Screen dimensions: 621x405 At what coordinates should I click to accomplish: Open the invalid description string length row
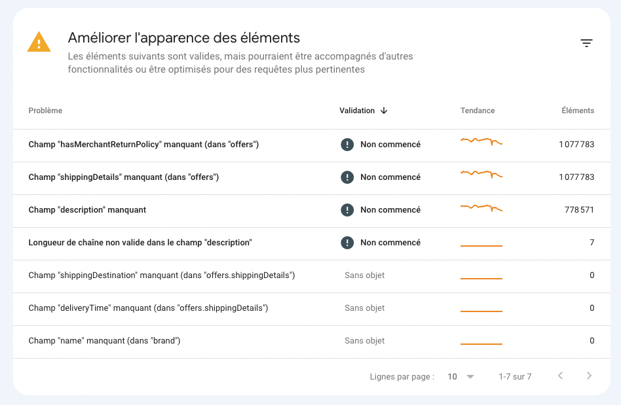coord(140,243)
